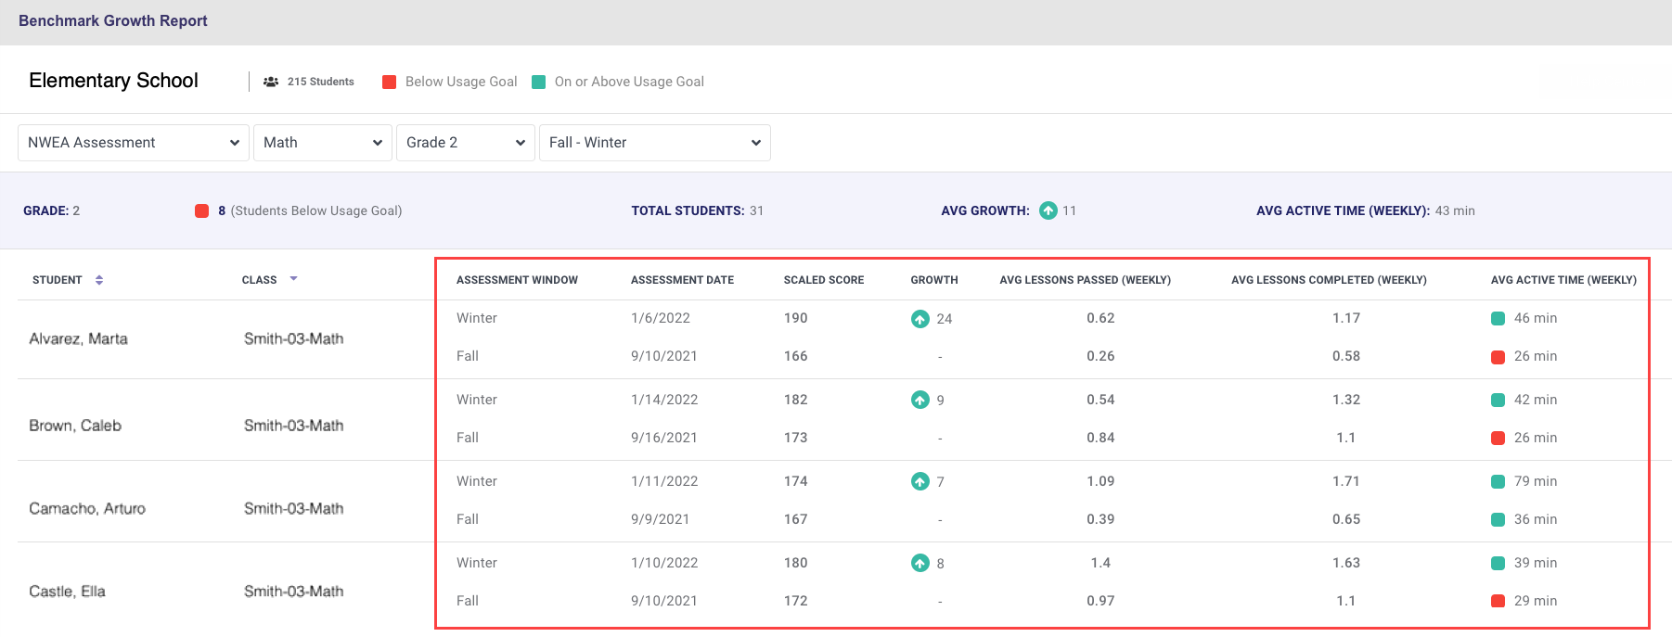Viewport: 1672px width, 637px height.
Task: Open student Camacho, Arturo
Action: (87, 509)
